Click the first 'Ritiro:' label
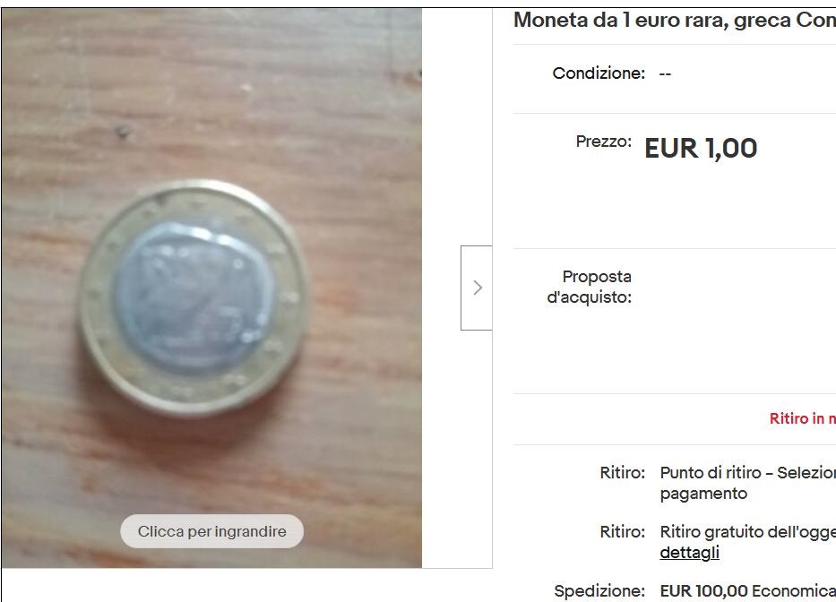 (x=622, y=472)
